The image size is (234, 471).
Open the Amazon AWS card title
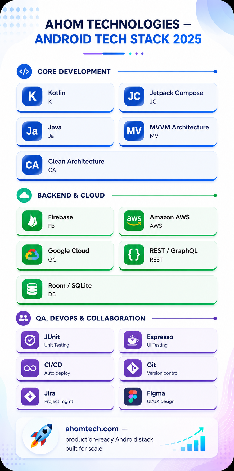tap(170, 217)
